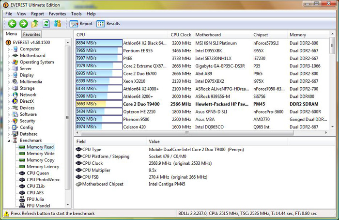
Task: Select the 8854 MB/s result bar
Action: pos(99,43)
